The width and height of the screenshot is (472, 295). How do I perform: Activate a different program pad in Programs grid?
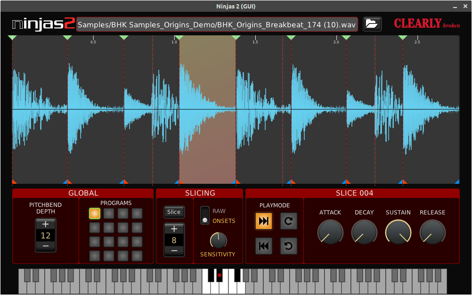coord(109,214)
